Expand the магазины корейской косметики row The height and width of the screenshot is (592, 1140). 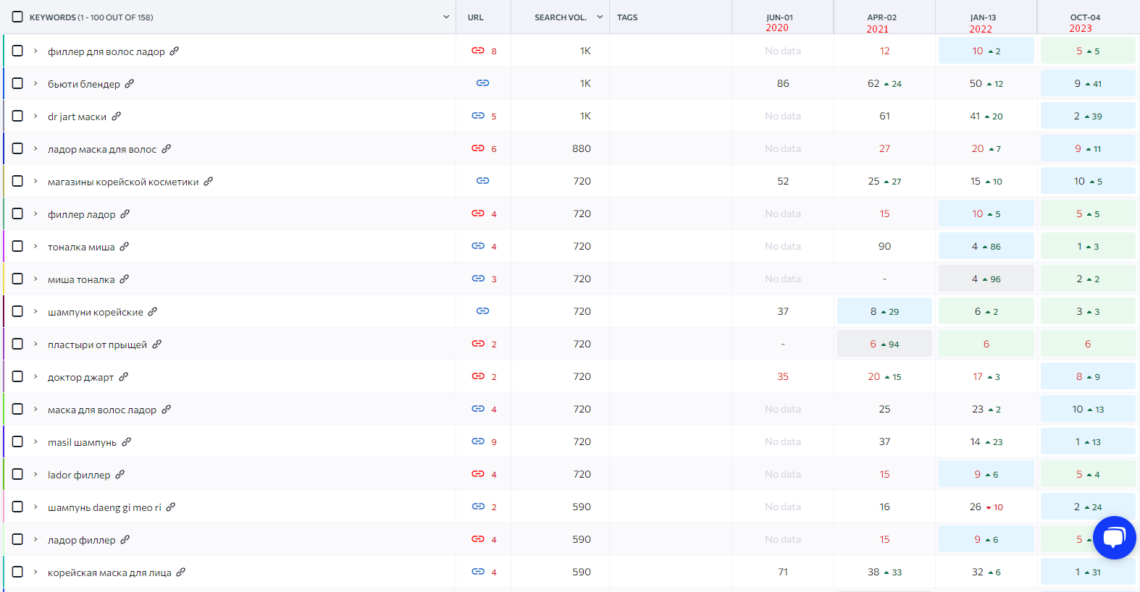pos(35,181)
